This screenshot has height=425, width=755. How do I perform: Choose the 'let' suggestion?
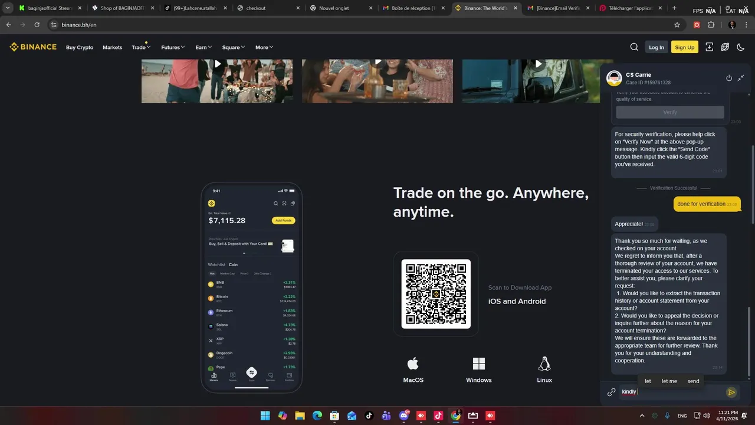pyautogui.click(x=648, y=381)
